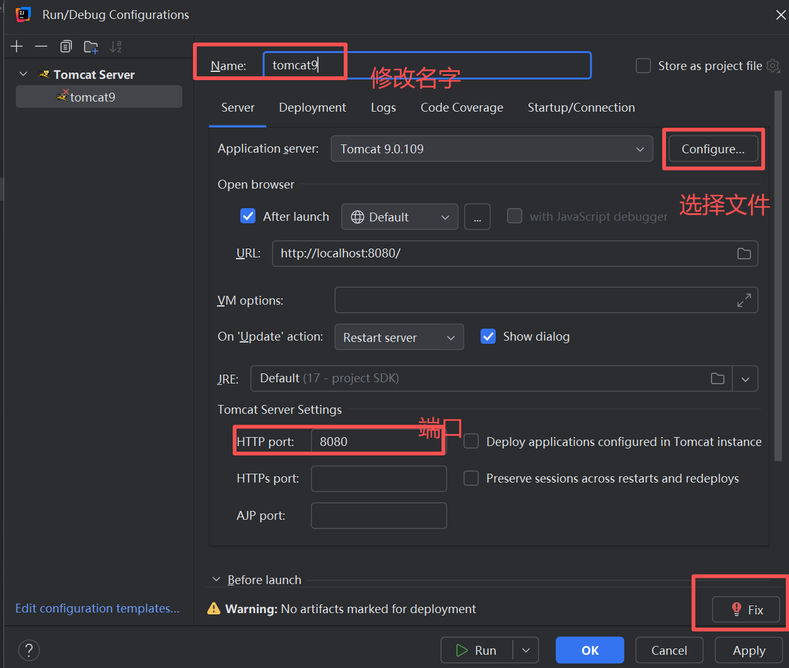This screenshot has height=668, width=789.
Task: Click the Configure... button
Action: [713, 149]
